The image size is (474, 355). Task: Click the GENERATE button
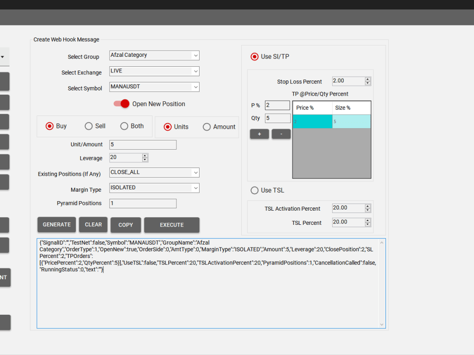click(56, 225)
